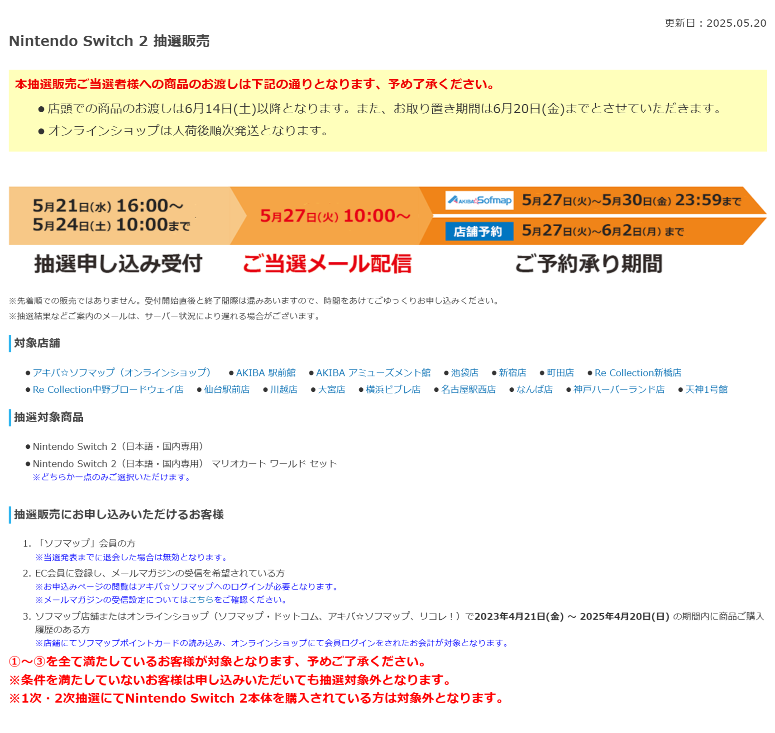
Task: Click the 抽選対象商品 section heading
Action: [49, 417]
